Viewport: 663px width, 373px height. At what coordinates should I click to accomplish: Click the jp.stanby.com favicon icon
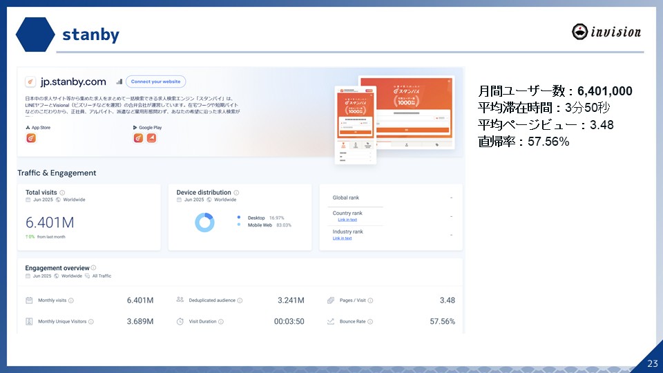[x=30, y=82]
